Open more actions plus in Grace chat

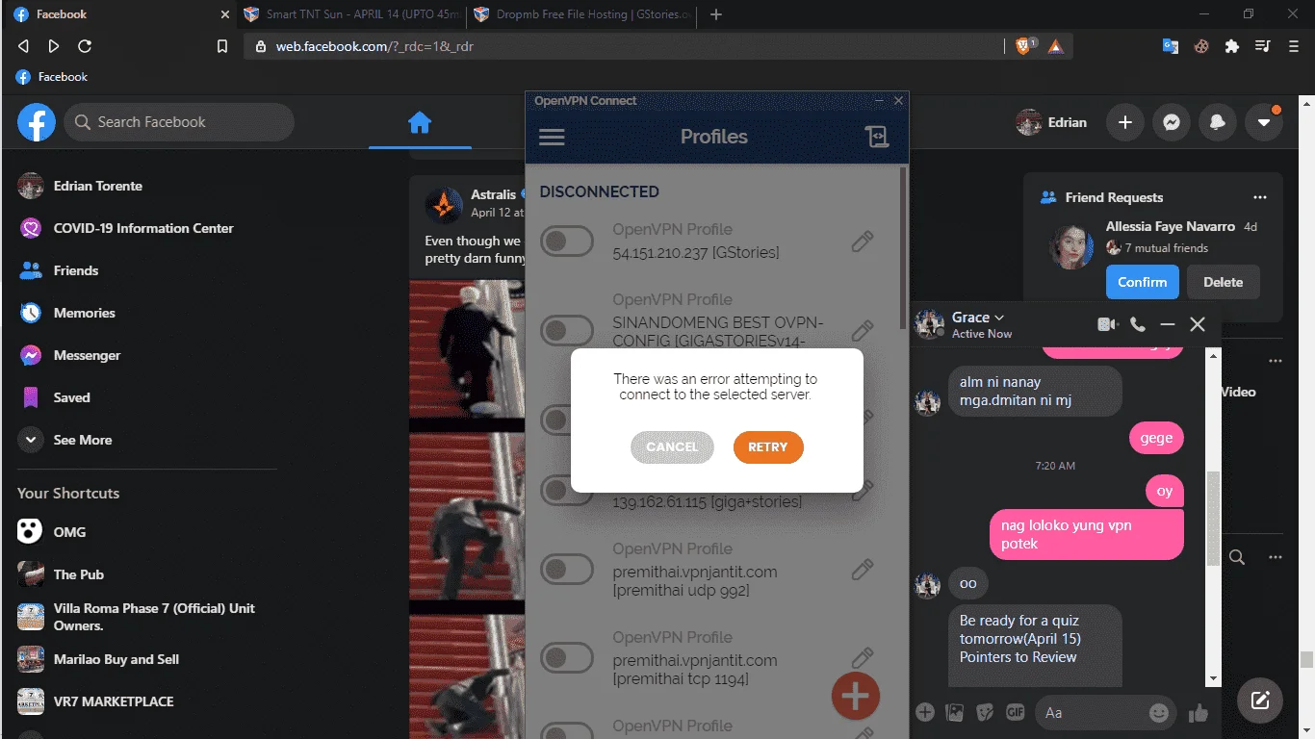coord(925,713)
